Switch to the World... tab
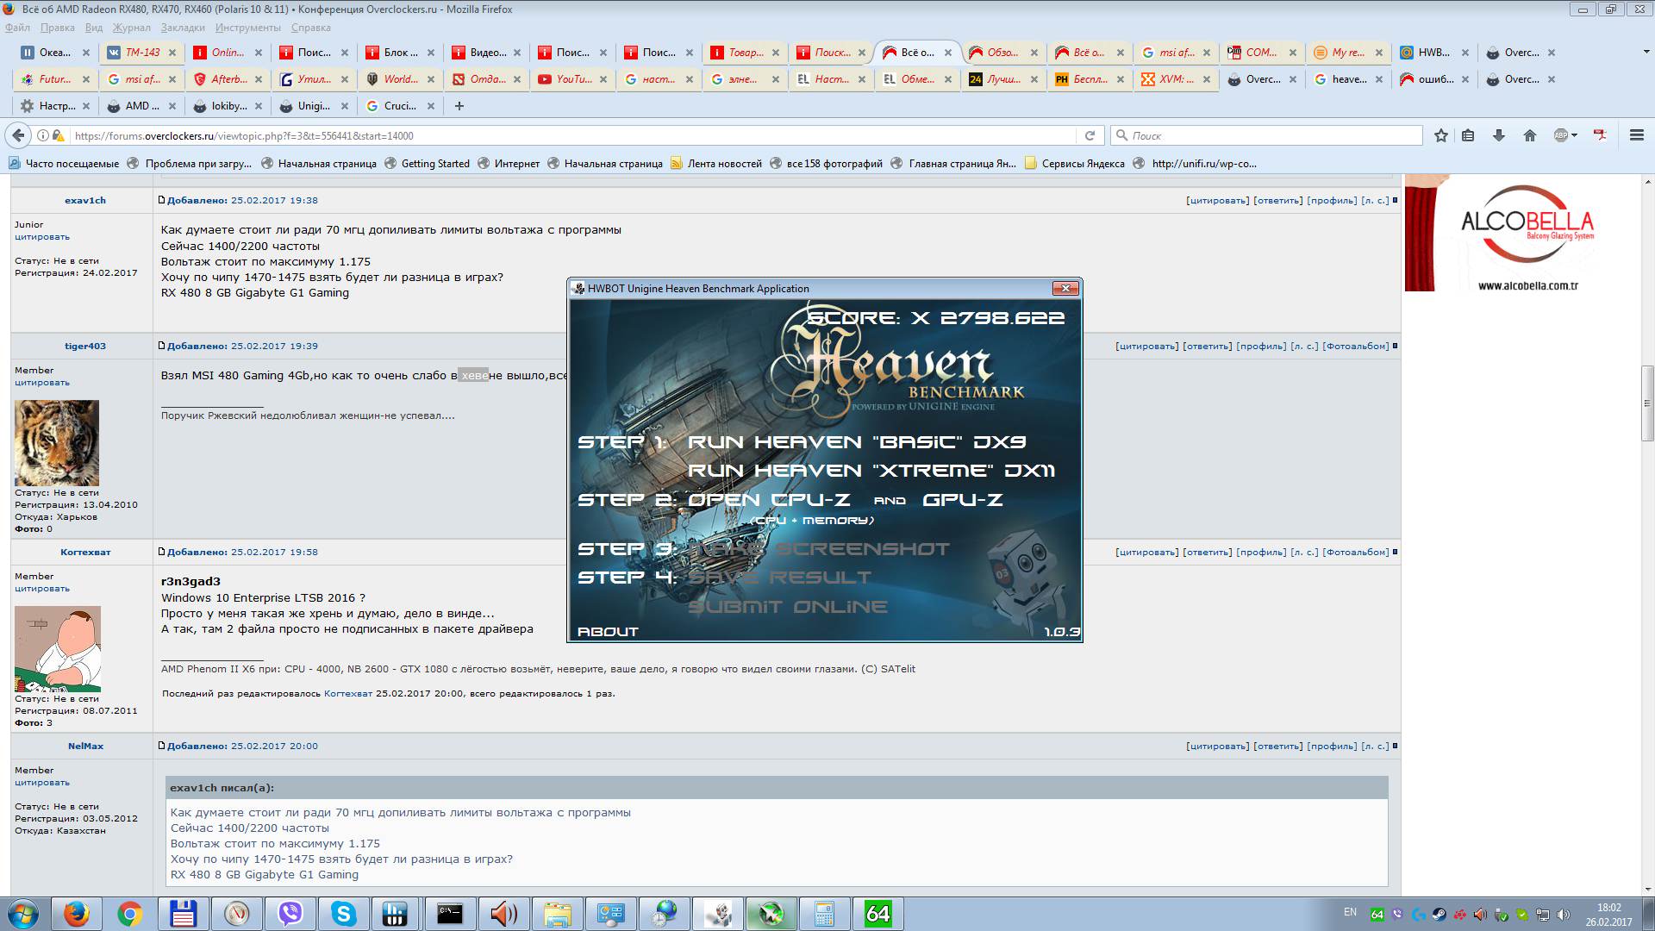 [x=400, y=79]
